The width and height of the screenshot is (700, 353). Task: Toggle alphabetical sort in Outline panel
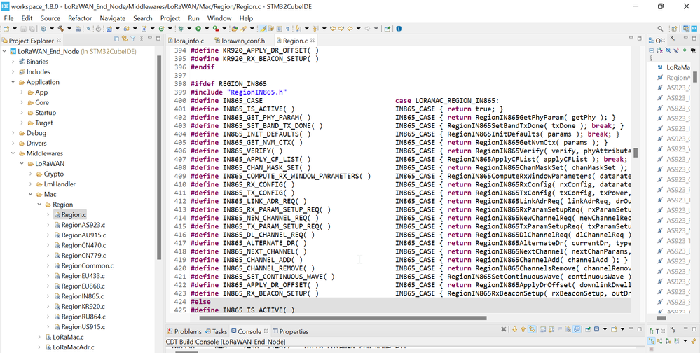659,50
